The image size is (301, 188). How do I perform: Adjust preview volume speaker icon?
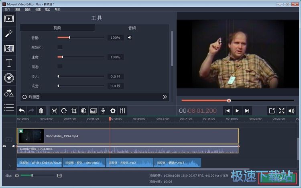(x=291, y=111)
